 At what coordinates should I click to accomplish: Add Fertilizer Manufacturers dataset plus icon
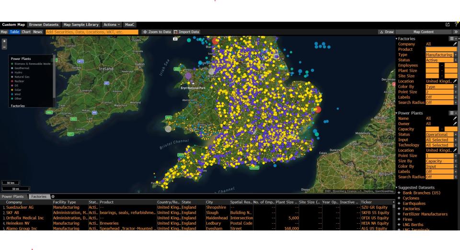point(399,214)
